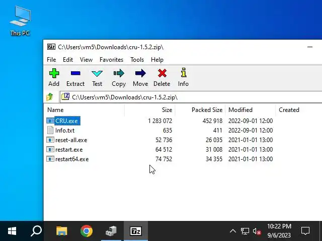This screenshot has width=322, height=241.
Task: Click the packed size value 34 355
Action: (214, 159)
